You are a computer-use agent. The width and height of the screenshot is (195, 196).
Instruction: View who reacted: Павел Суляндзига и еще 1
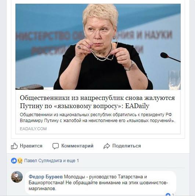51,161
